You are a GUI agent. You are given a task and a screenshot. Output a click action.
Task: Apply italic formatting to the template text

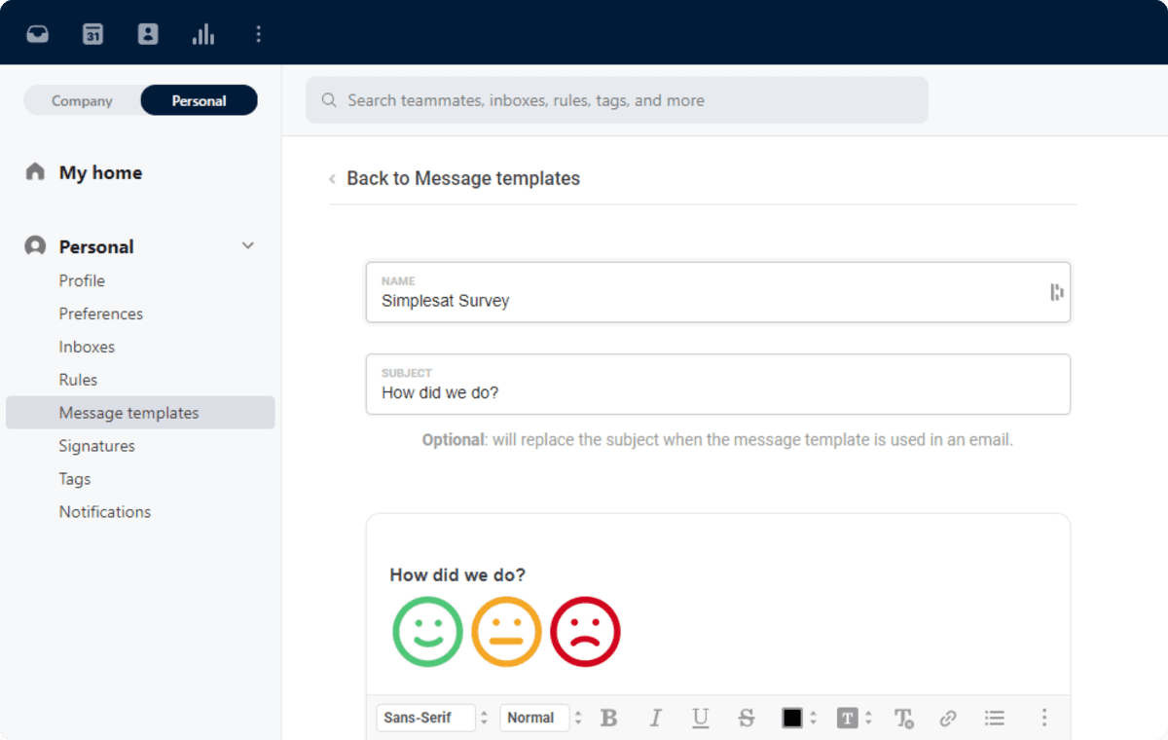(x=655, y=718)
